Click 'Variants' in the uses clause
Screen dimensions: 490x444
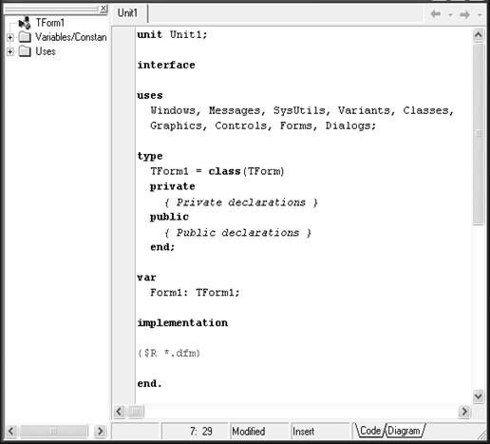[364, 110]
